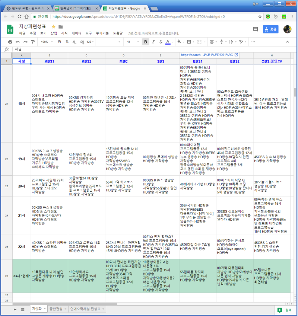Image resolution: width=298 pixels, height=316 pixels.
Task: Open the link icon in the URL preview popup
Action: (236, 55)
